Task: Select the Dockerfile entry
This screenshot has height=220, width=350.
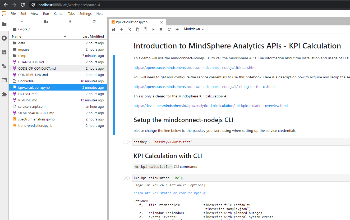Action: coord(58,81)
